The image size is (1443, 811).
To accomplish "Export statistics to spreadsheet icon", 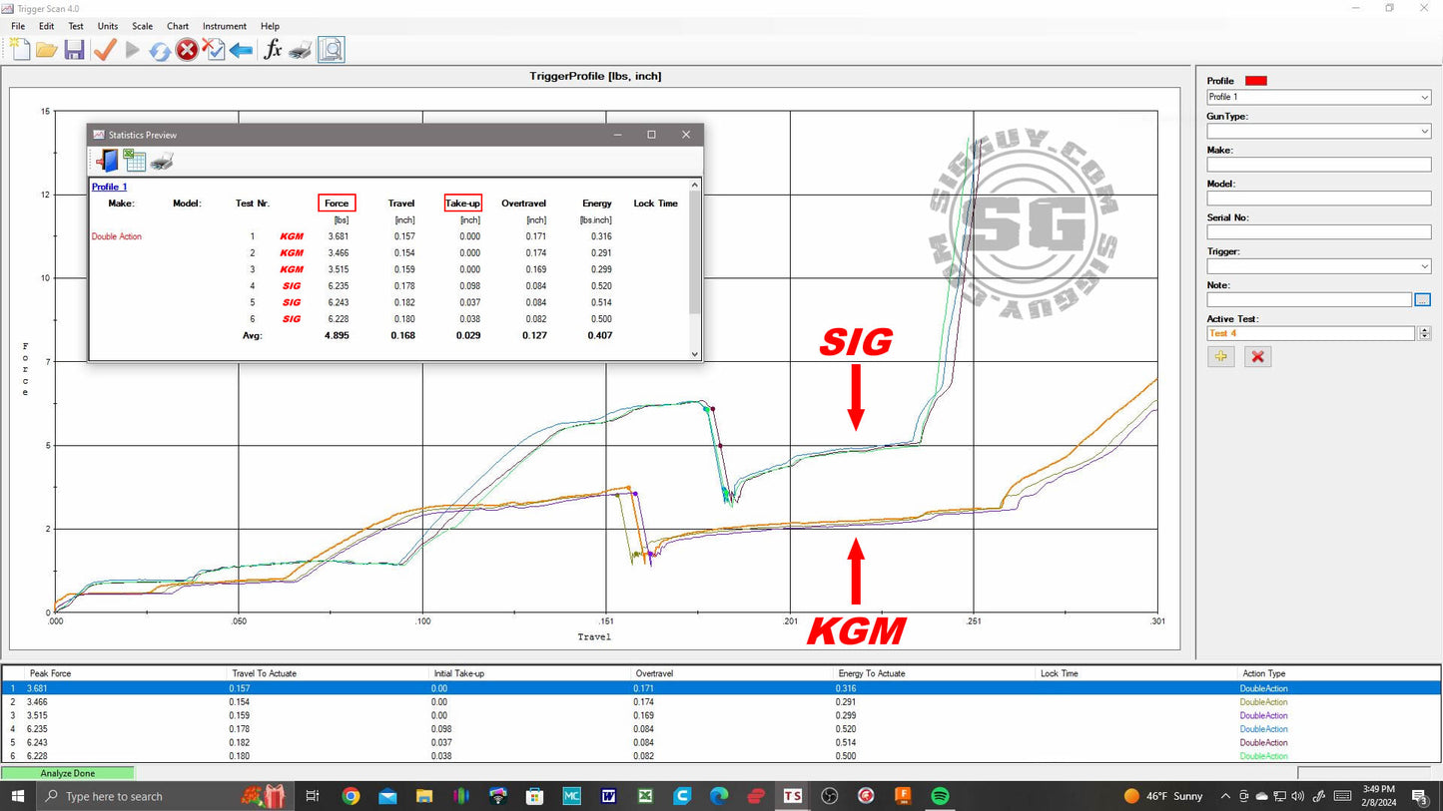I will tap(135, 161).
